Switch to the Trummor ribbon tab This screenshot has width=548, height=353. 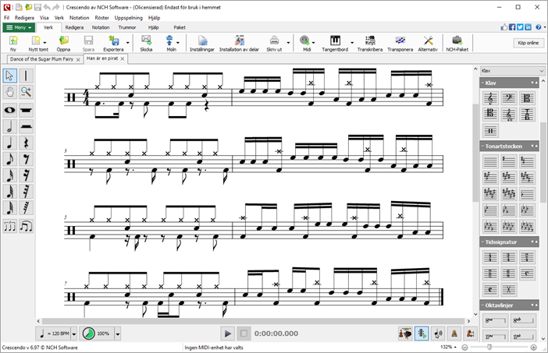[127, 27]
